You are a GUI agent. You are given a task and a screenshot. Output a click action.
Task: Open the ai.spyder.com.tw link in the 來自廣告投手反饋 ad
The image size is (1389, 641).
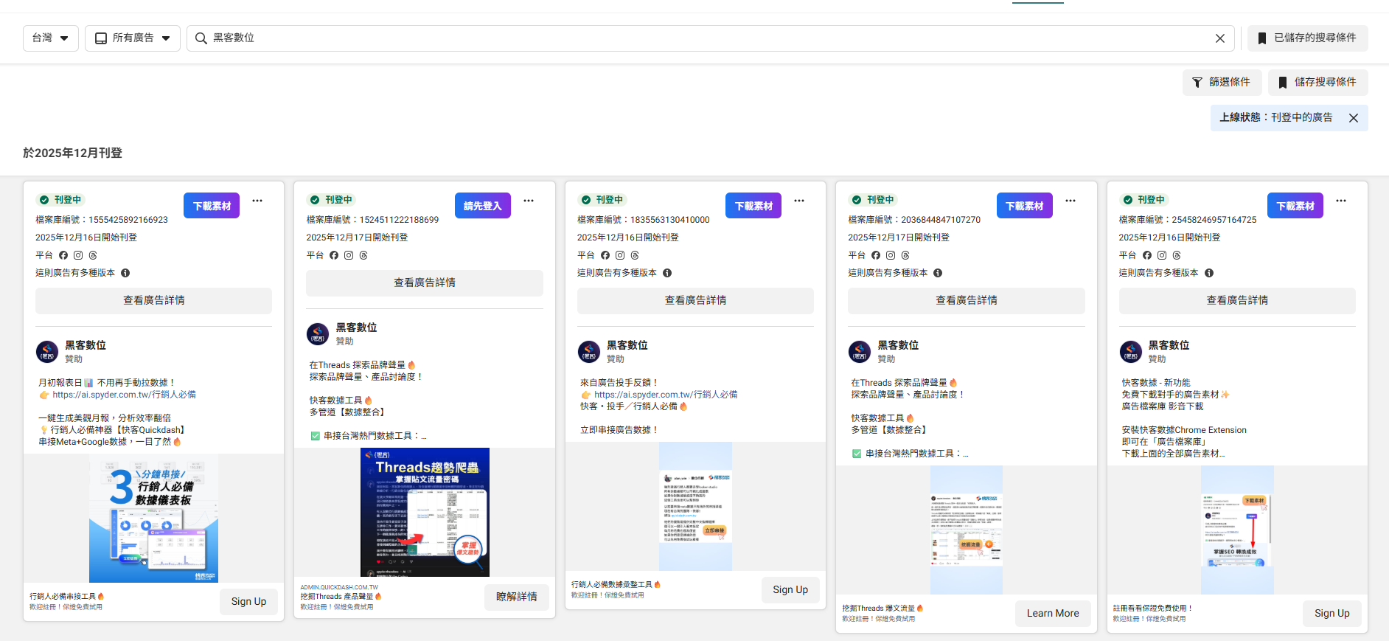[666, 395]
